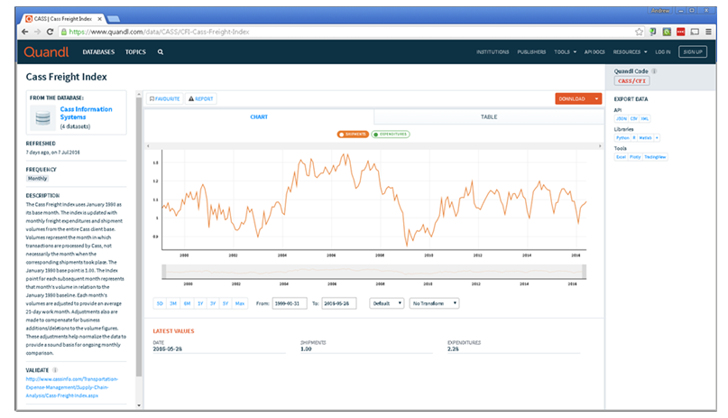Go back with browser back arrow
The width and height of the screenshot is (728, 418).
(25, 32)
